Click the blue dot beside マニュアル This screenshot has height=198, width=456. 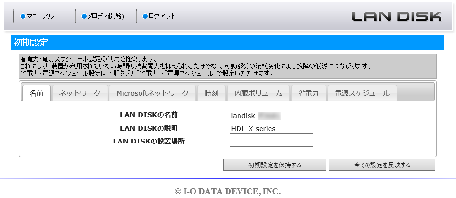point(23,17)
